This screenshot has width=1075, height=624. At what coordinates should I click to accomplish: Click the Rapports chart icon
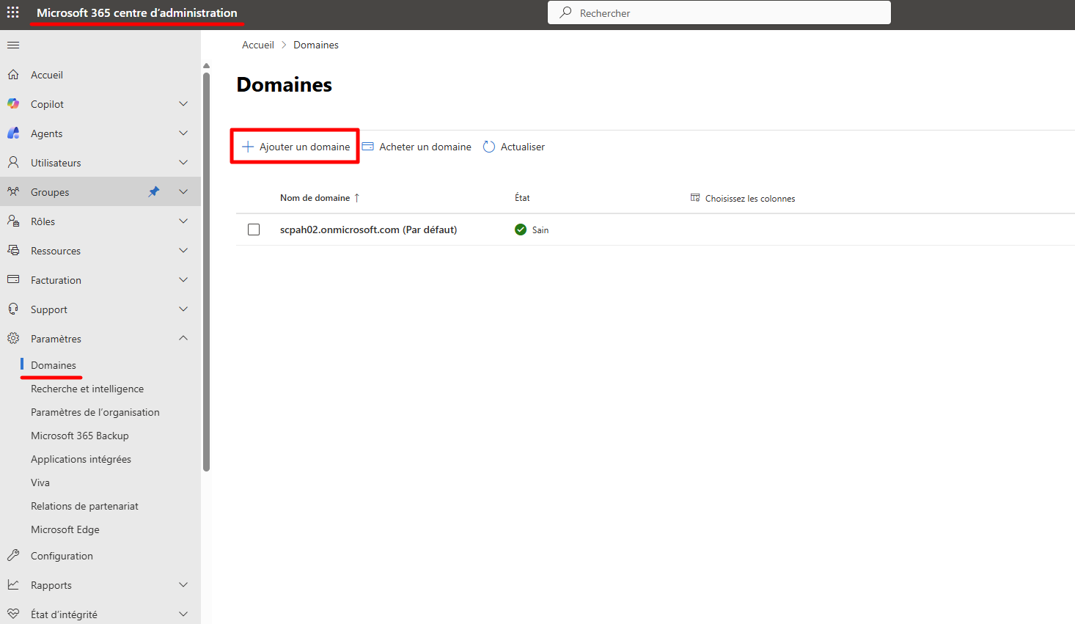point(13,585)
